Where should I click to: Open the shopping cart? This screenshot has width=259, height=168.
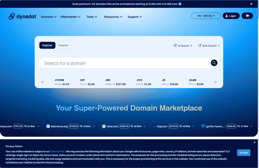[247, 16]
